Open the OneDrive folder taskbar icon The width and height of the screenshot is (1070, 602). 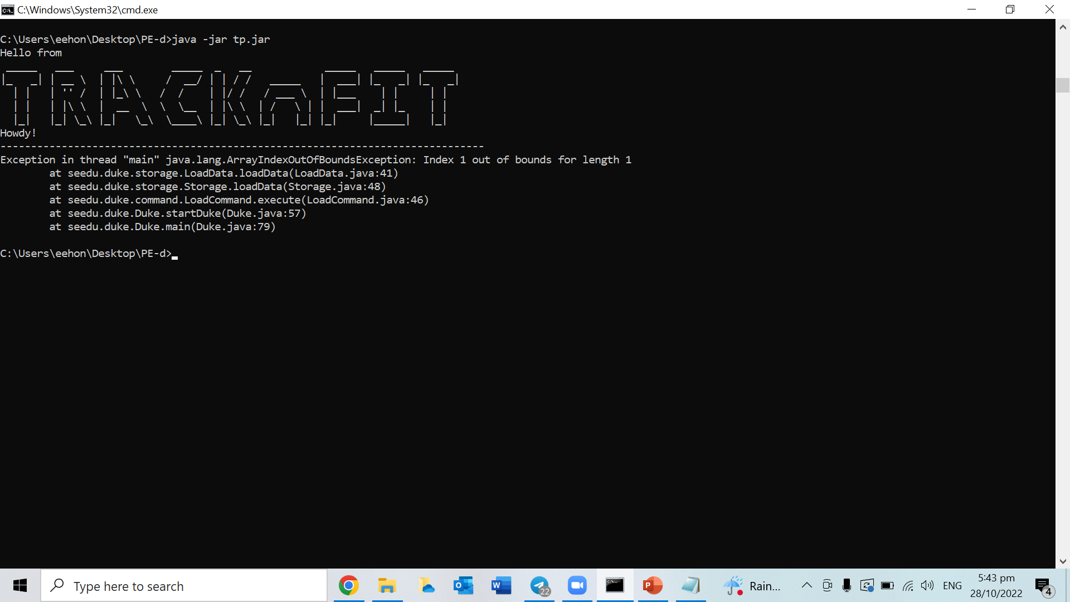[426, 586]
